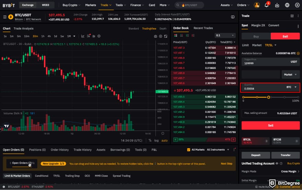Open chart settings circle icon next to camera
302x190 pixels.
[x=161, y=36]
